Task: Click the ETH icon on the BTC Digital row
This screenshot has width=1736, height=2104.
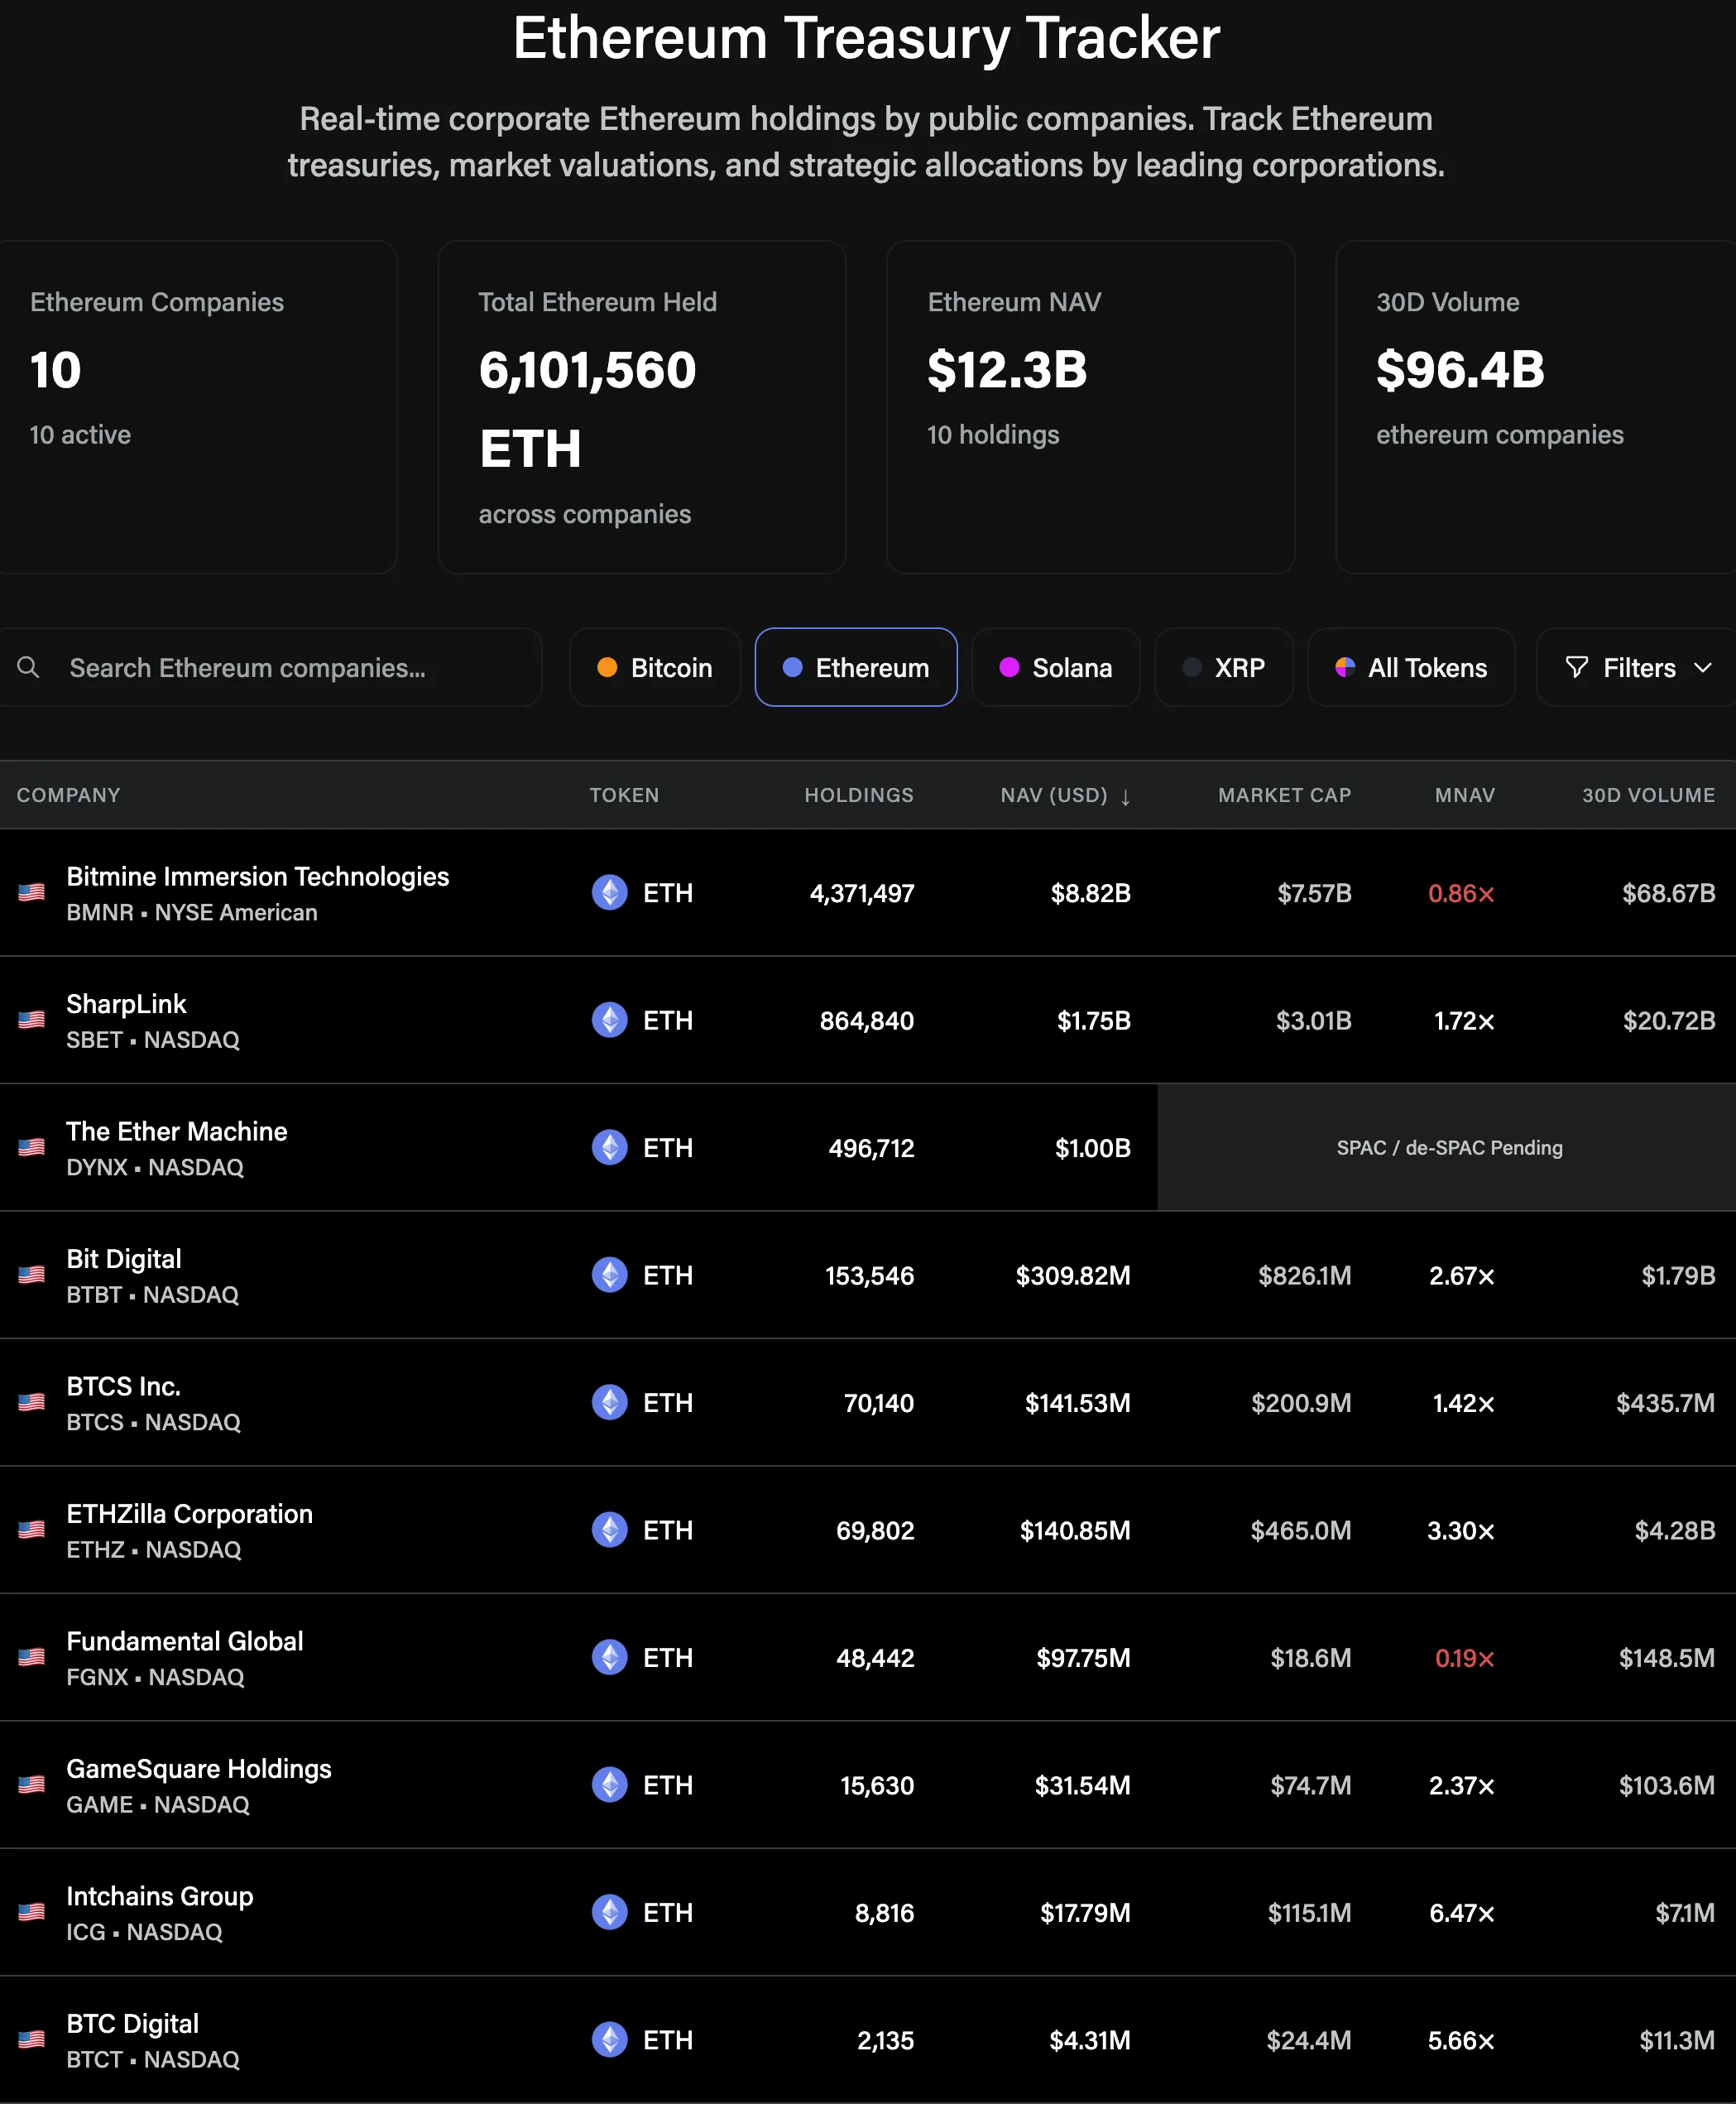Action: (x=609, y=2040)
